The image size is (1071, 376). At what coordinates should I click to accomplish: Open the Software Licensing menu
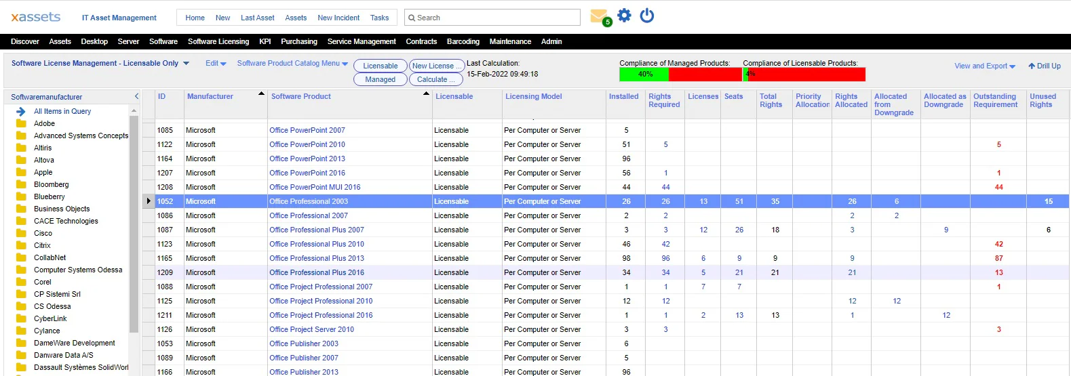pos(218,41)
